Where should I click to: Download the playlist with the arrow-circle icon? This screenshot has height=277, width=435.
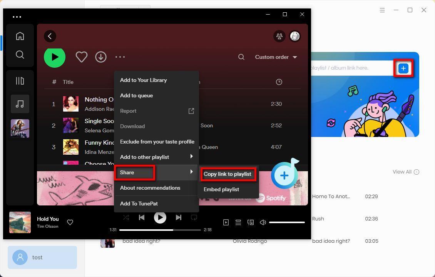click(101, 57)
